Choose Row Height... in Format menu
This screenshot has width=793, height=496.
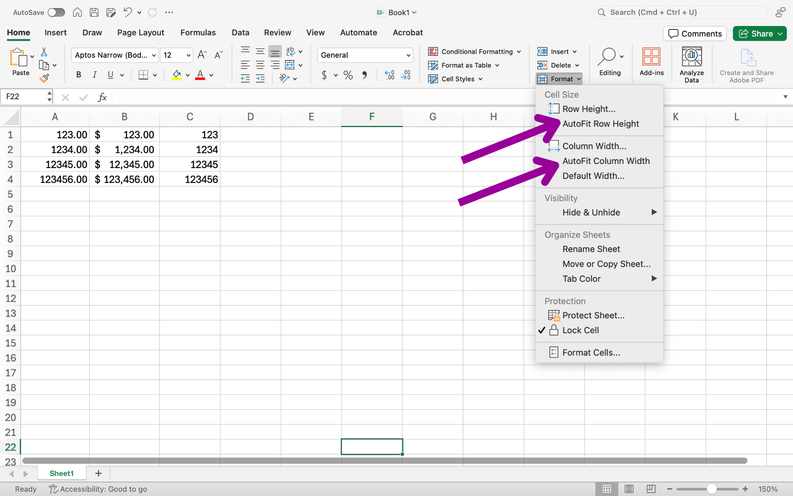(589, 109)
